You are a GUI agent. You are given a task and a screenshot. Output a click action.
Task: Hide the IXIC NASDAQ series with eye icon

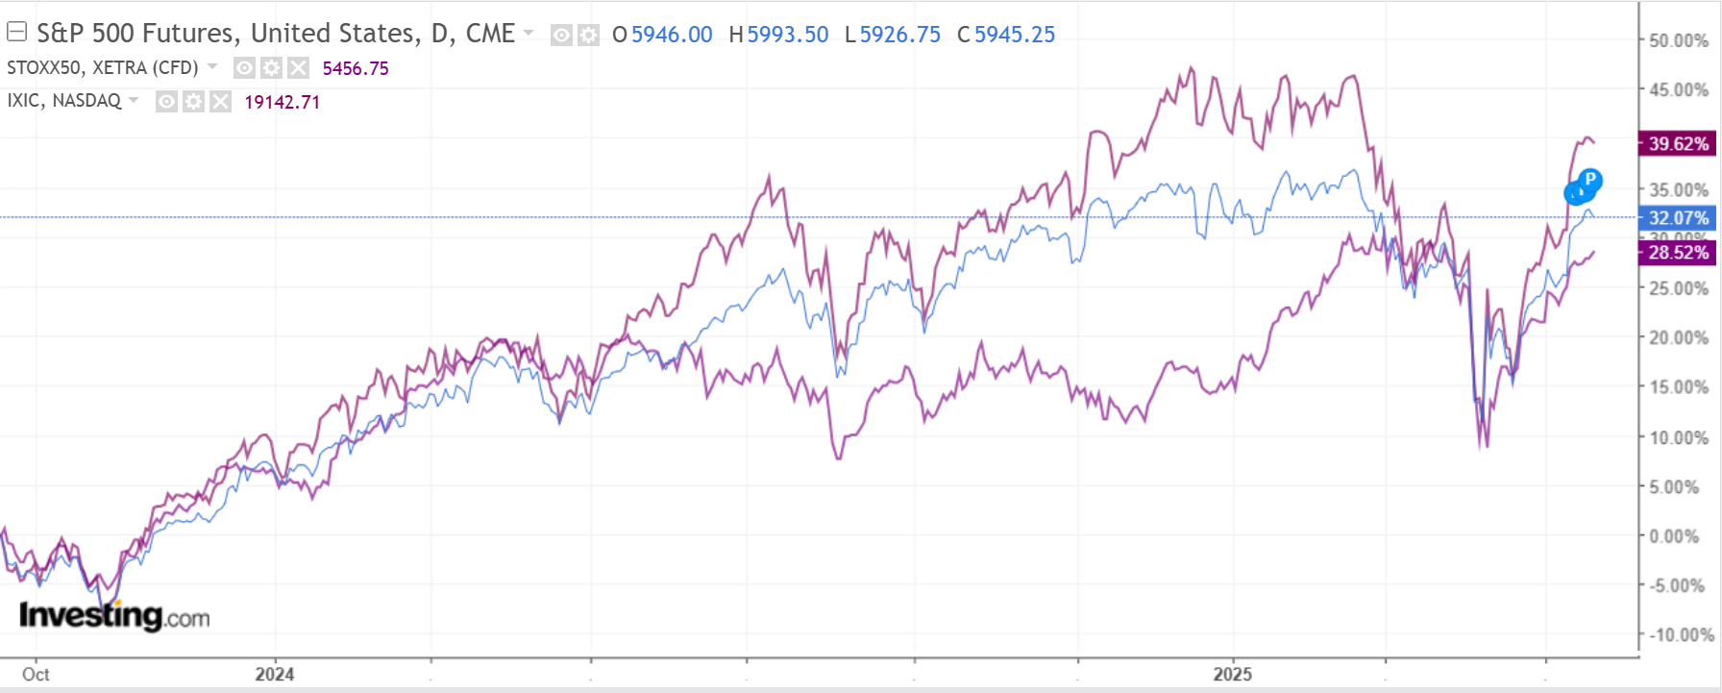[166, 102]
